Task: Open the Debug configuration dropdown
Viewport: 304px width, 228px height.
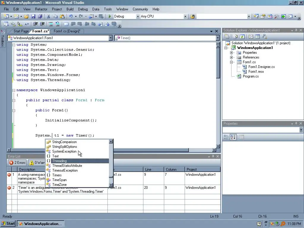Action: (x=138, y=17)
